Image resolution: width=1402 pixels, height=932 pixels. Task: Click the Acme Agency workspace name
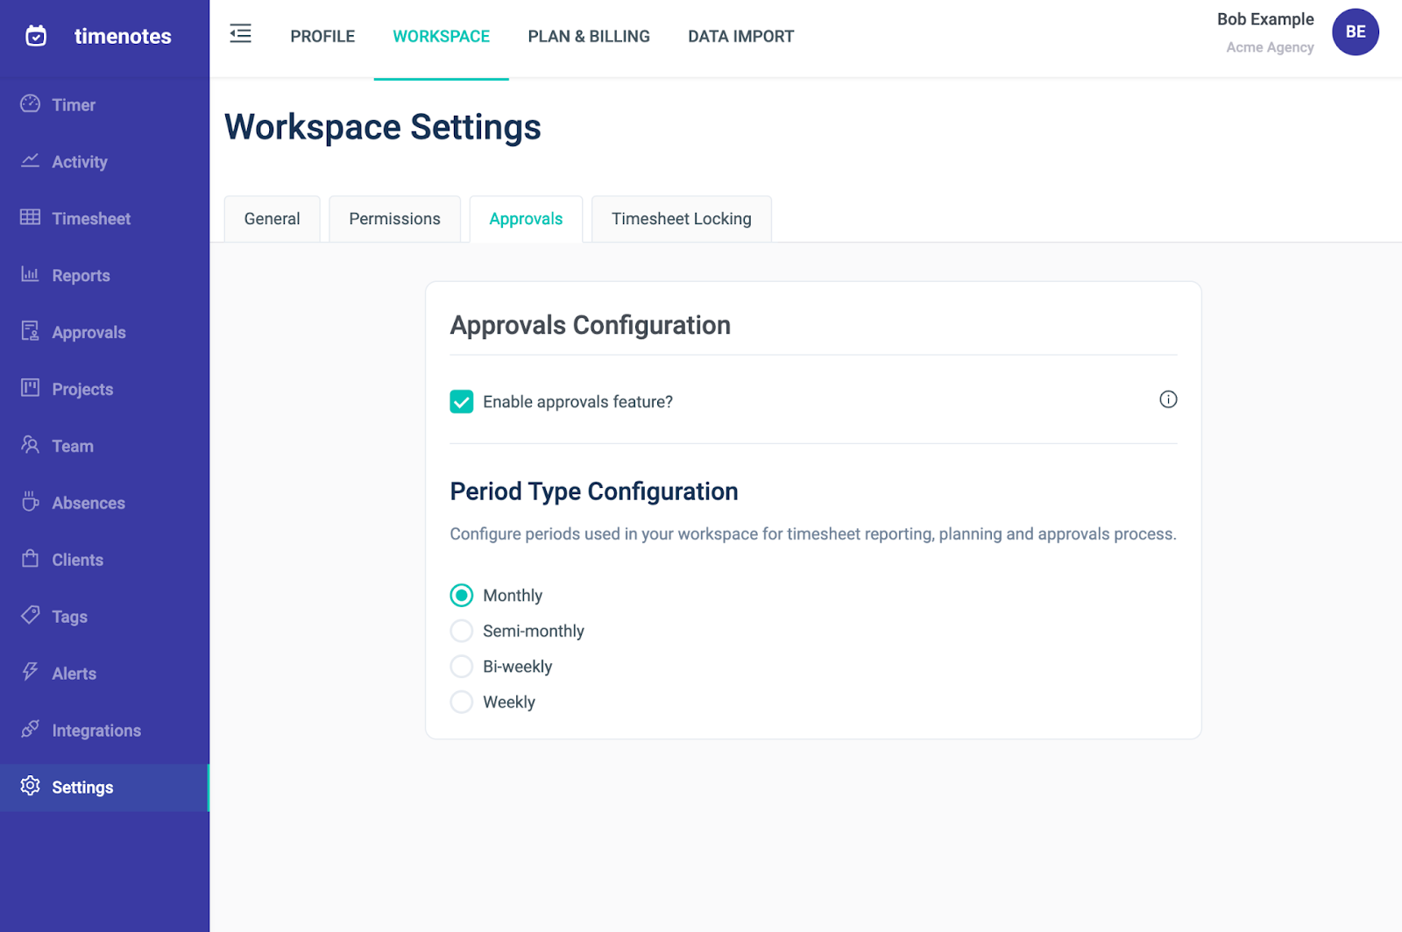click(1270, 47)
